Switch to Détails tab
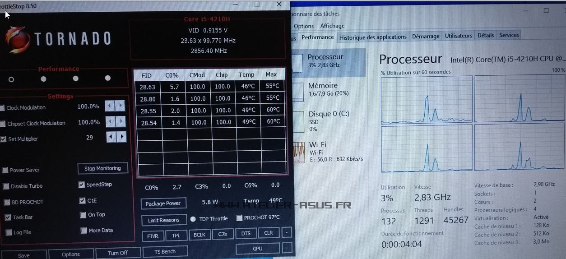This screenshot has height=259, width=566. click(486, 35)
